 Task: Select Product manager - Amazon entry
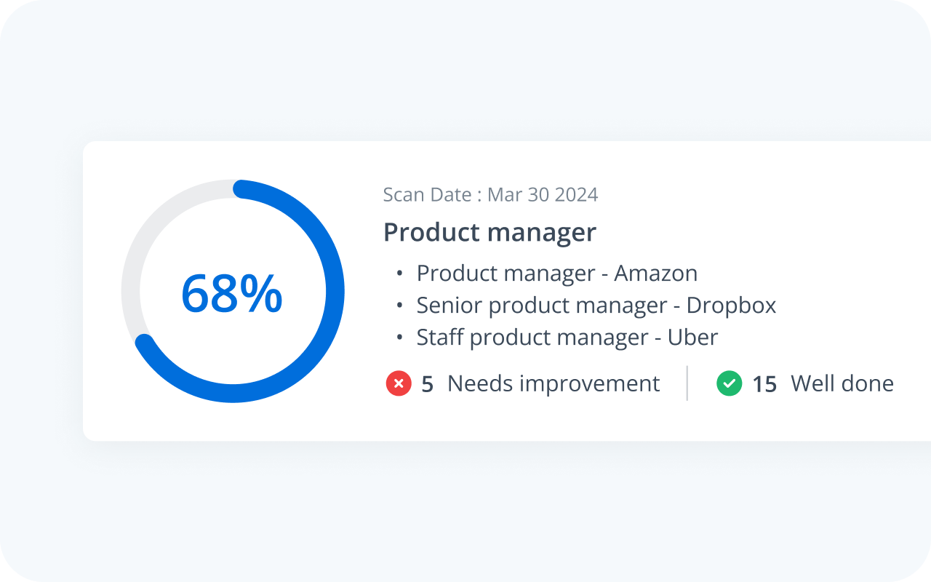pyautogui.click(x=556, y=274)
